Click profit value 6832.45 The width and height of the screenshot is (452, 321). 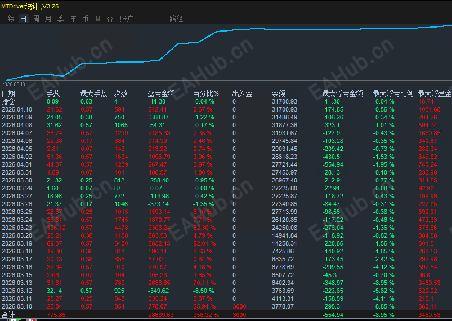(x=159, y=243)
